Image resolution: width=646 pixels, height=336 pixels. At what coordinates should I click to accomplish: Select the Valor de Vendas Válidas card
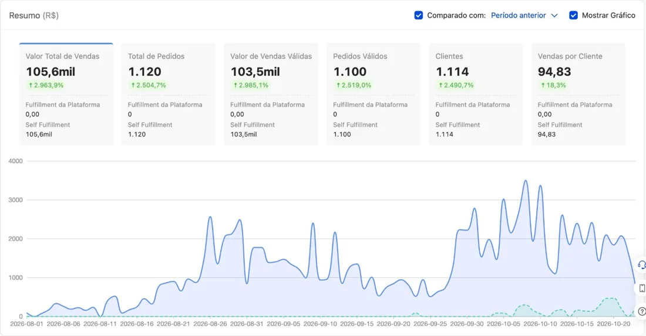271,94
